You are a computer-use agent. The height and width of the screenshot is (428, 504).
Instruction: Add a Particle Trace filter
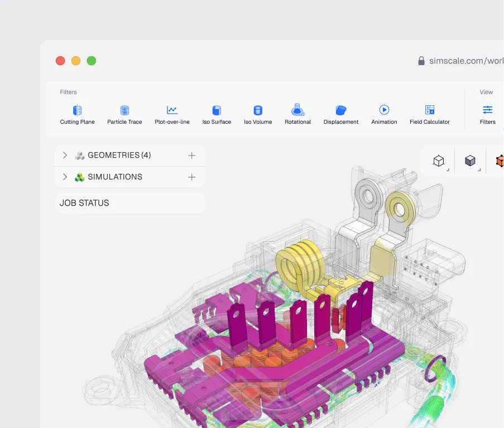click(124, 115)
